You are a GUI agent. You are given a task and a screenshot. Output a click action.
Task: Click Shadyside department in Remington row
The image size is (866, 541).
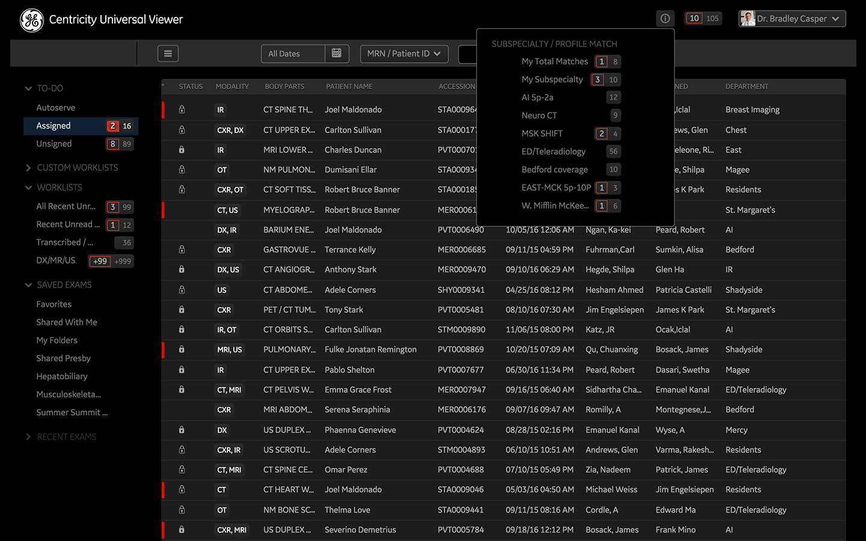[744, 349]
